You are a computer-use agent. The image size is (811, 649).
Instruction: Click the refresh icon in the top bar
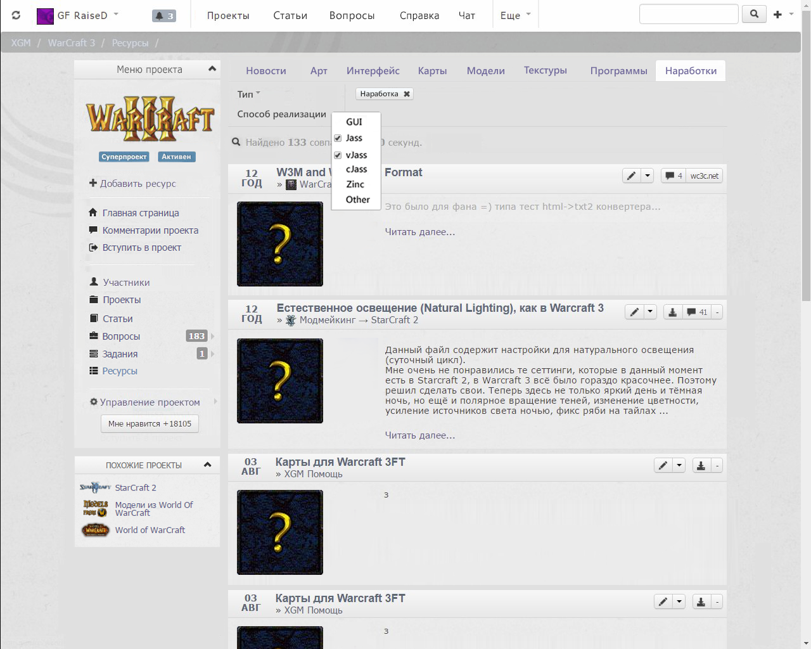click(x=16, y=15)
